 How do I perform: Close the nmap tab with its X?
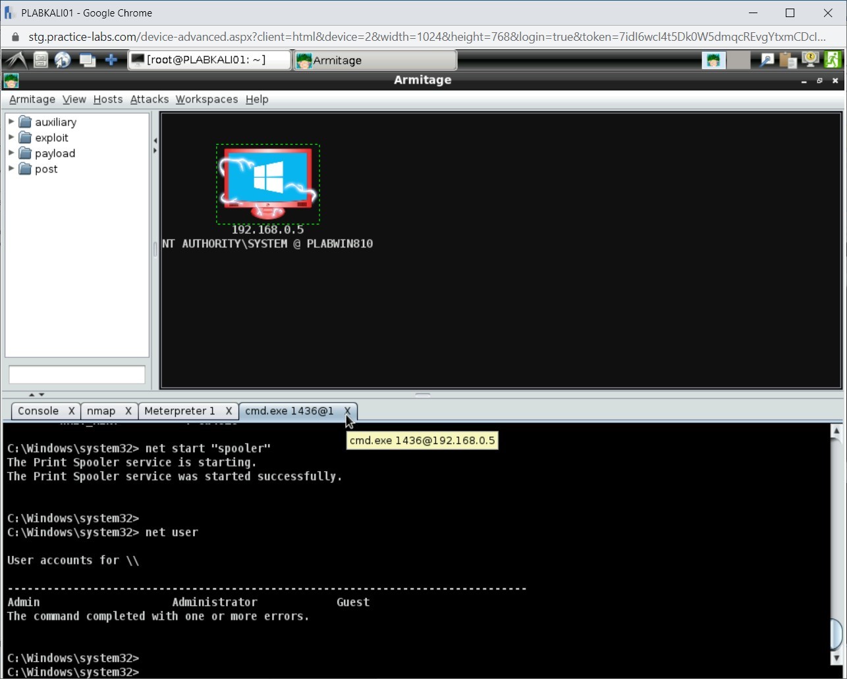tap(128, 411)
